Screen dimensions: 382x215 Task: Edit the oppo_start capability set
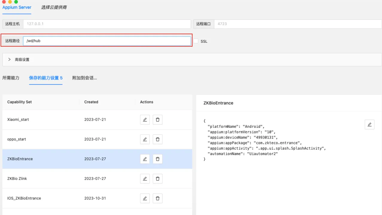point(145,139)
